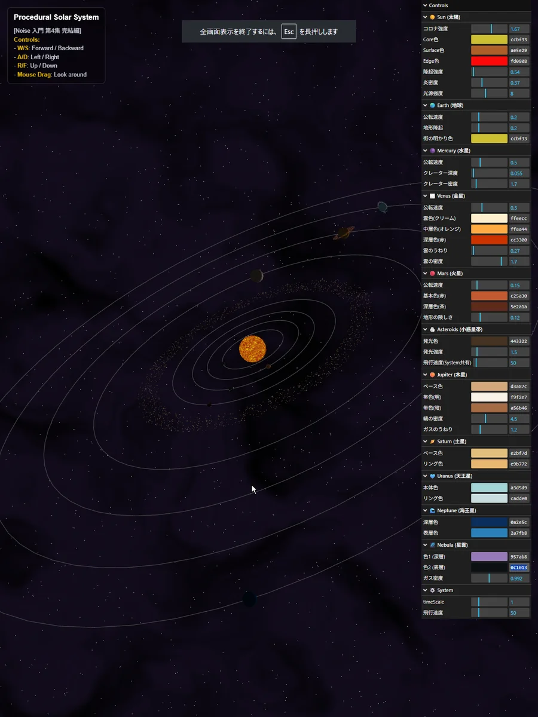538x717 pixels.
Task: Click the コロナ強度 value field 1.67
Action: click(x=519, y=29)
